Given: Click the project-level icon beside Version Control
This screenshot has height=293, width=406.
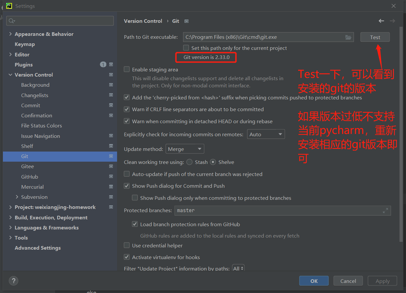Looking at the screenshot, I should [x=111, y=75].
